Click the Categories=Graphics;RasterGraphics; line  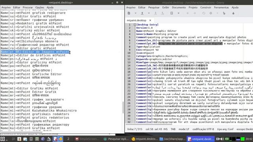click(162, 56)
